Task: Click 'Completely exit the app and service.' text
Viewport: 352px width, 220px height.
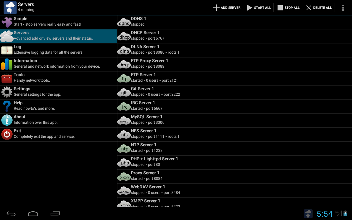Action: click(x=44, y=136)
